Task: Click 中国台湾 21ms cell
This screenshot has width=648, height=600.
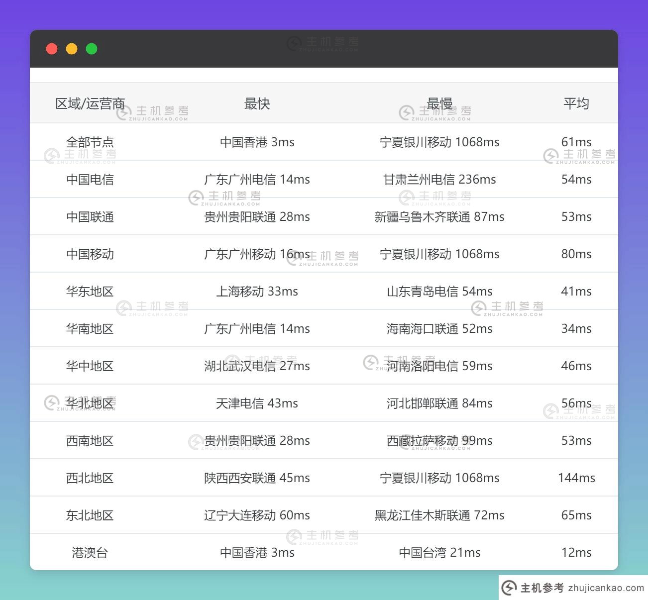Action: pyautogui.click(x=439, y=553)
